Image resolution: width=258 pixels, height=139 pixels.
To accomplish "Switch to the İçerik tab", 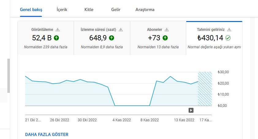I will point(62,9).
